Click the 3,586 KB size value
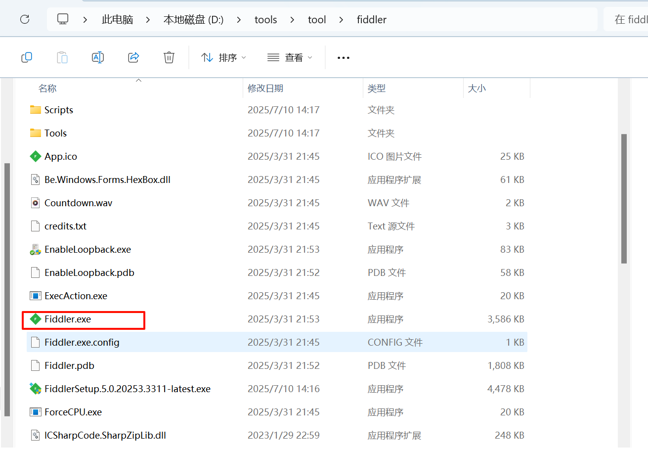Viewport: 648px width, 449px height. point(506,319)
